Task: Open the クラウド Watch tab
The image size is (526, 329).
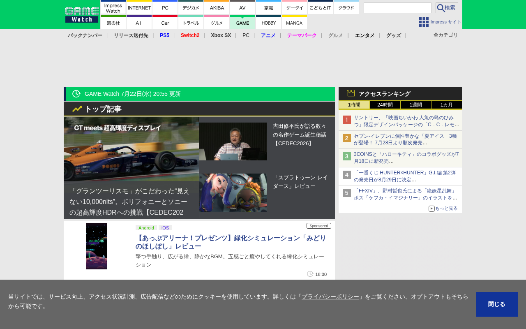Action: coord(346,7)
